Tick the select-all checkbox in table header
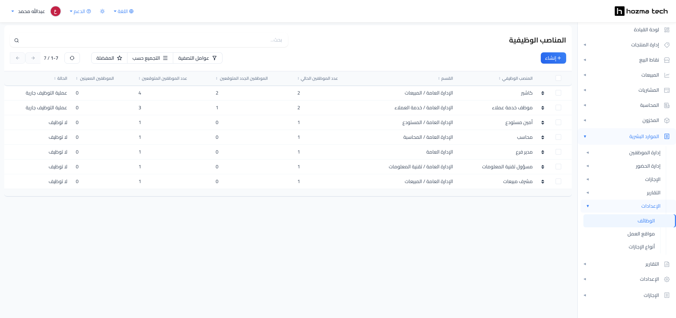Screen dimensions: 676x318 pyautogui.click(x=558, y=78)
